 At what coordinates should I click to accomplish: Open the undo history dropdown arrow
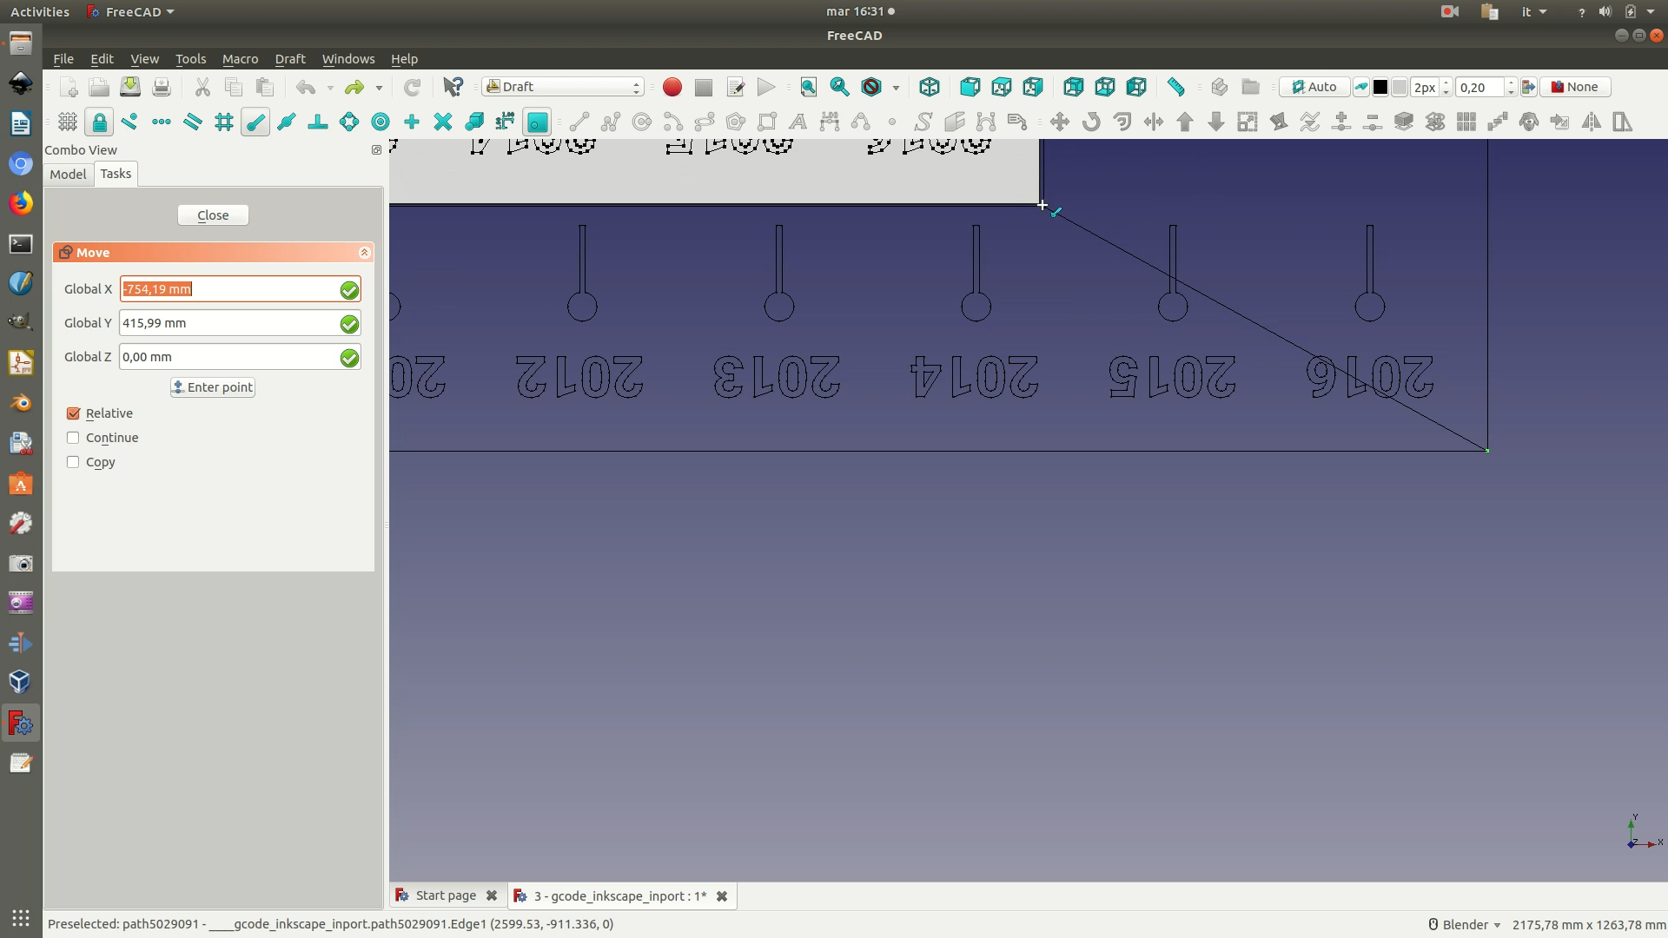coord(330,88)
